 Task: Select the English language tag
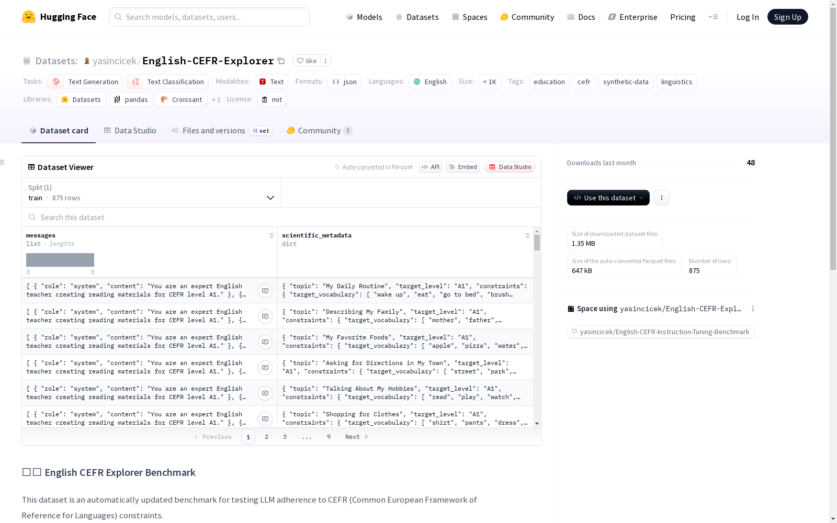click(430, 82)
